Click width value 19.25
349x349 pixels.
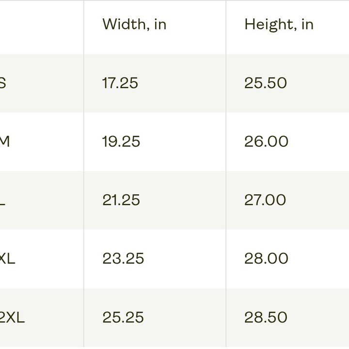[121, 142]
